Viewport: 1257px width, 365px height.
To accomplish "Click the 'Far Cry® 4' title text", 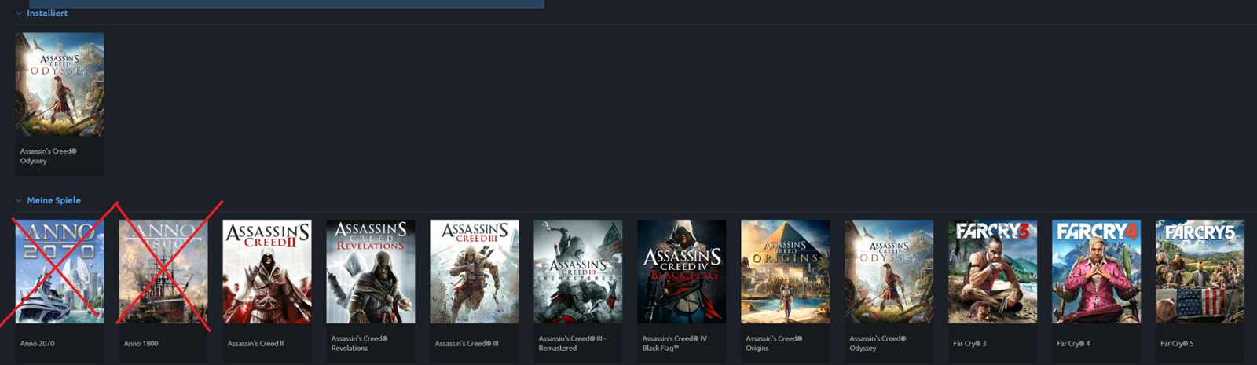I will coord(1074,344).
